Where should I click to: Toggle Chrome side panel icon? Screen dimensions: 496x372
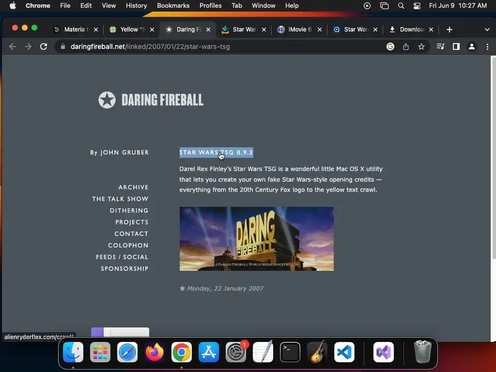pyautogui.click(x=456, y=47)
